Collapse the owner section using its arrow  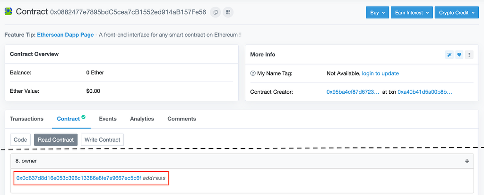467,161
